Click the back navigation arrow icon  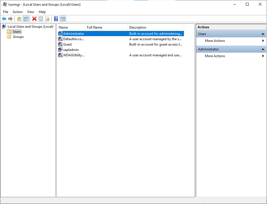click(x=4, y=19)
